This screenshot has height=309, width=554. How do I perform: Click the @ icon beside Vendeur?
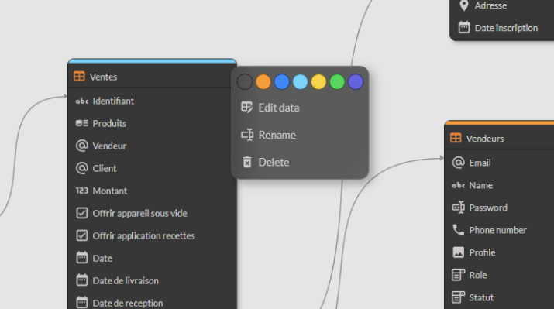pyautogui.click(x=82, y=146)
